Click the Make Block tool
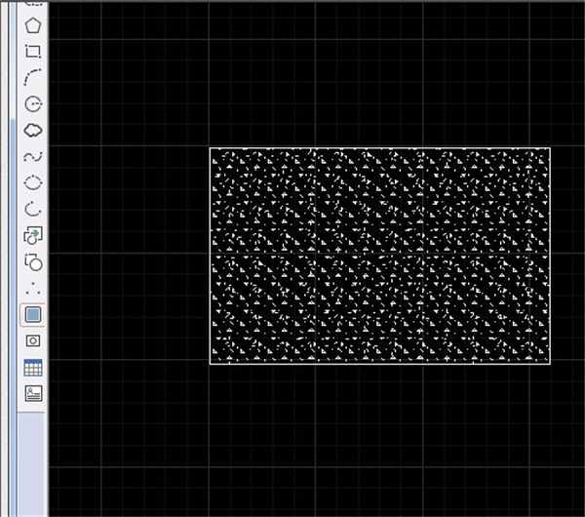 [33, 262]
